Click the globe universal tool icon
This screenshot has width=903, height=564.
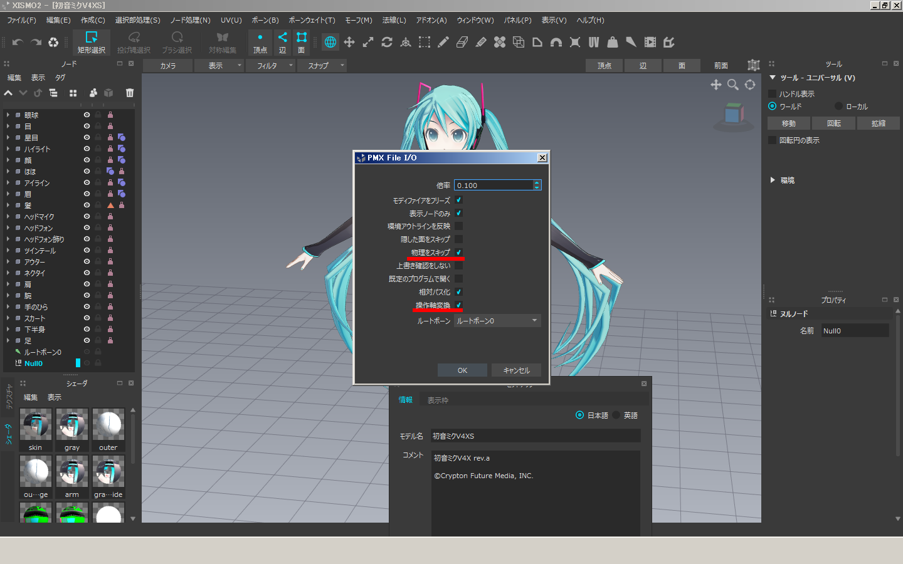pyautogui.click(x=330, y=42)
